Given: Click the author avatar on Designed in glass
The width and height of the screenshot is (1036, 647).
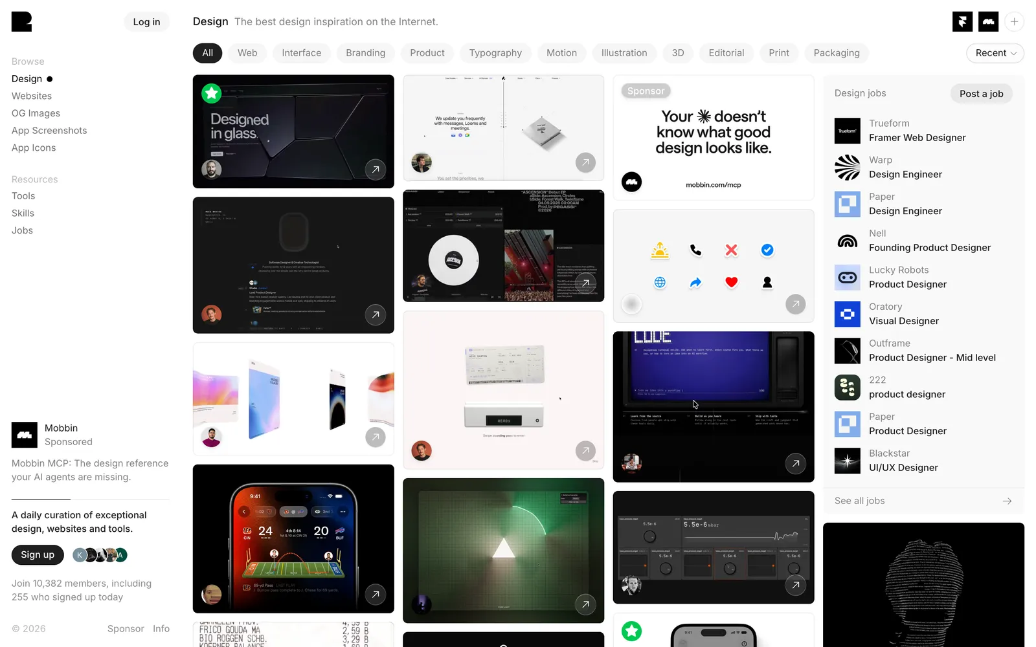Looking at the screenshot, I should (211, 170).
